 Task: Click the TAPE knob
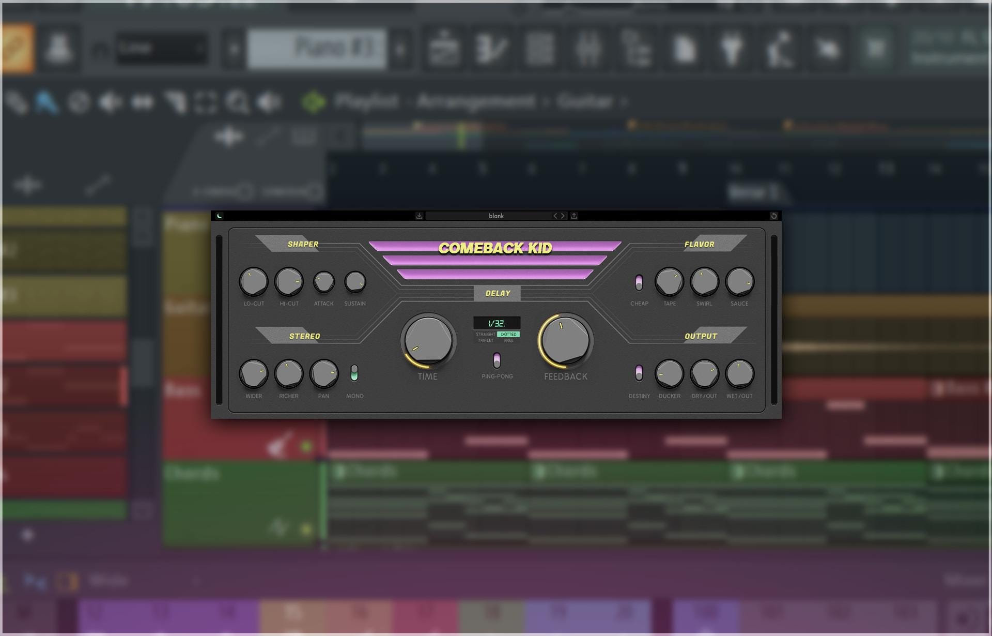(x=669, y=282)
